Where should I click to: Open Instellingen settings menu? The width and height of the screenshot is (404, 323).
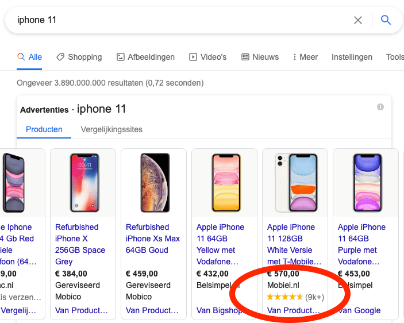[352, 57]
